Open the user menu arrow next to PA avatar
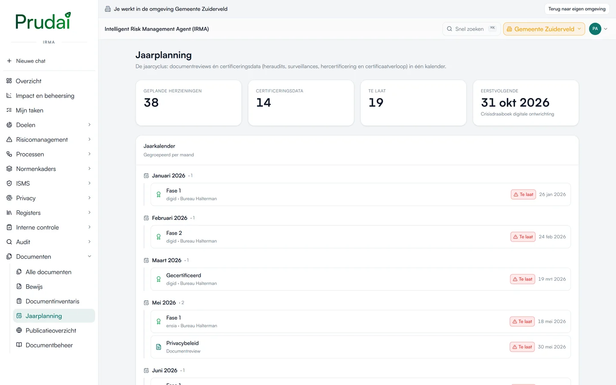This screenshot has width=616, height=385. click(x=605, y=29)
